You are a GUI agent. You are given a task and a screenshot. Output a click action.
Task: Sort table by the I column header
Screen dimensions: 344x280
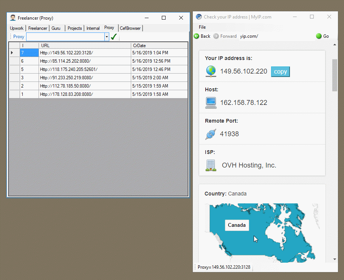(29, 46)
